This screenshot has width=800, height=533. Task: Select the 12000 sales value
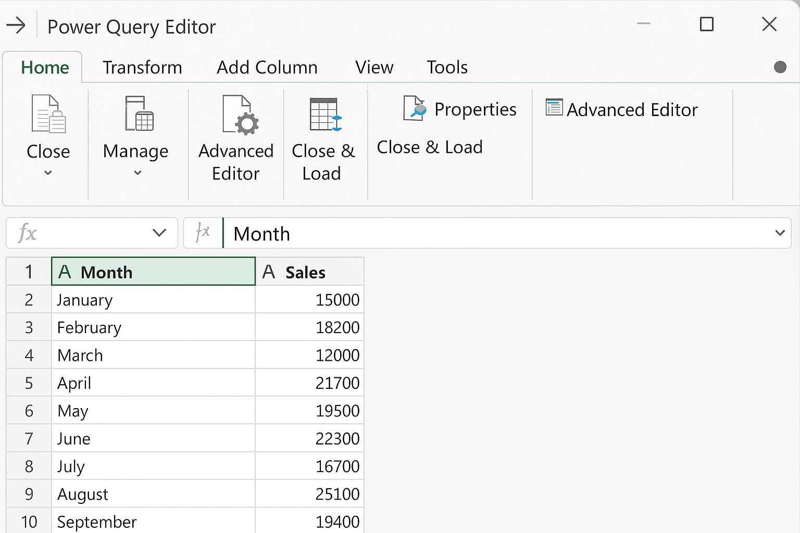309,355
